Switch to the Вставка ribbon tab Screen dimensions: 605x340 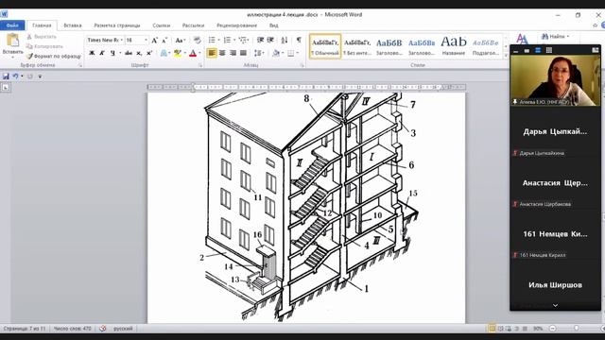coord(73,25)
